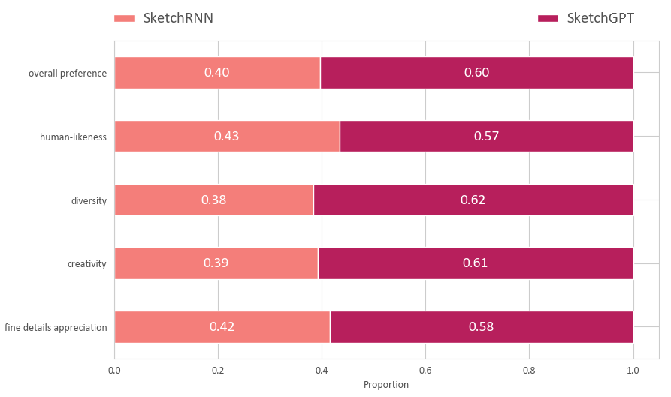The height and width of the screenshot is (397, 671).
Task: Click the 'fine details appreciation' label
Action: coord(56,328)
